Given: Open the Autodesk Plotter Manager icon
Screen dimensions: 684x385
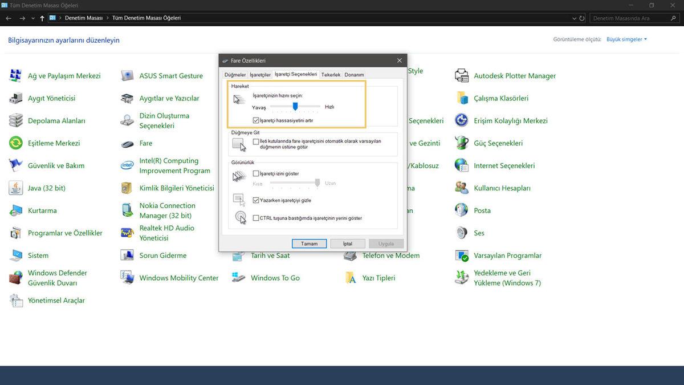Looking at the screenshot, I should click(x=462, y=76).
